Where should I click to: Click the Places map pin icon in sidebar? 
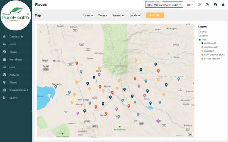pos(4,82)
